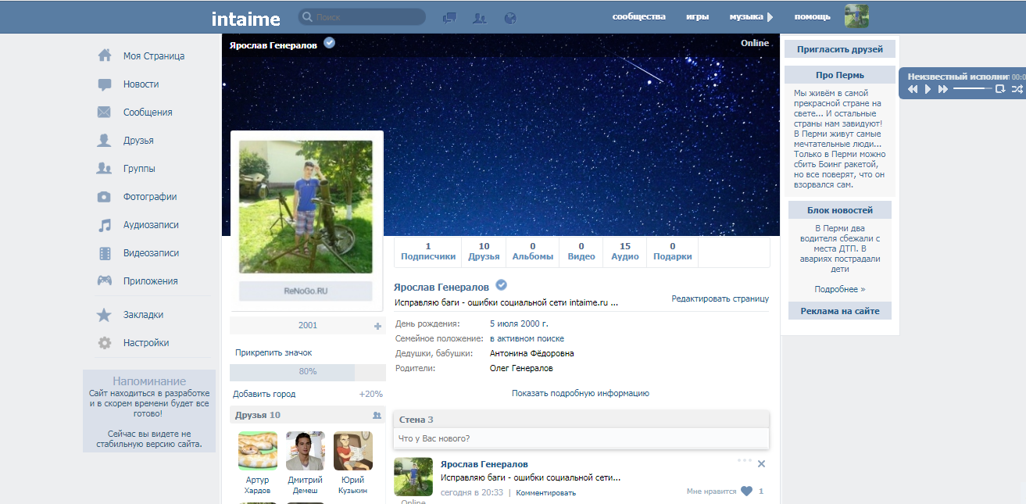Click the friends icon in Друзья block header
The width and height of the screenshot is (1026, 504).
point(377,415)
